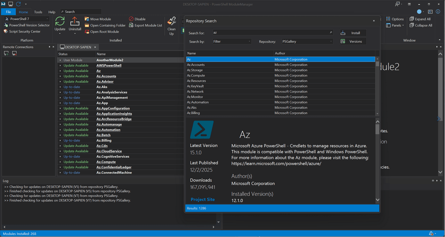Open the Uninstall button dropdown arrow
The height and width of the screenshot is (237, 445).
click(x=75, y=33)
